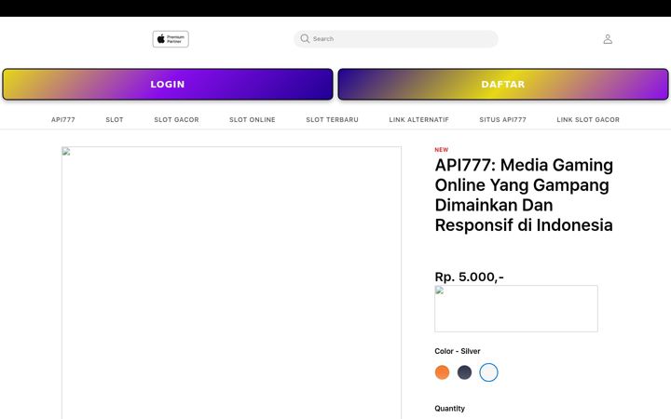
Task: Click the price text Rp. 5.000,-
Action: (x=469, y=277)
